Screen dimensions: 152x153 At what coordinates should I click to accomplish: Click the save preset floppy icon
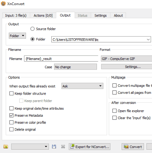pos(54,147)
